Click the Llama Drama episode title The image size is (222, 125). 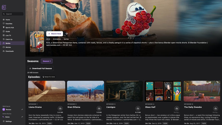(x=35, y=107)
